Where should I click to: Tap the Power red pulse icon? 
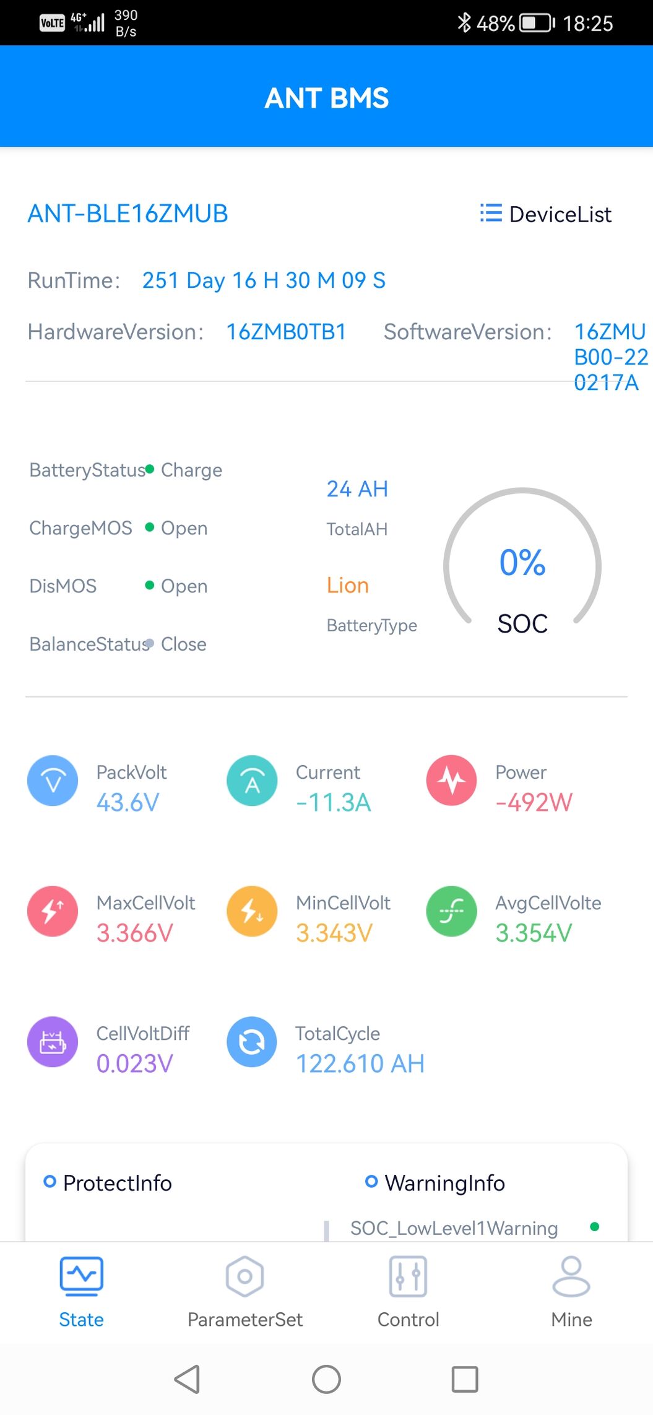pyautogui.click(x=452, y=781)
